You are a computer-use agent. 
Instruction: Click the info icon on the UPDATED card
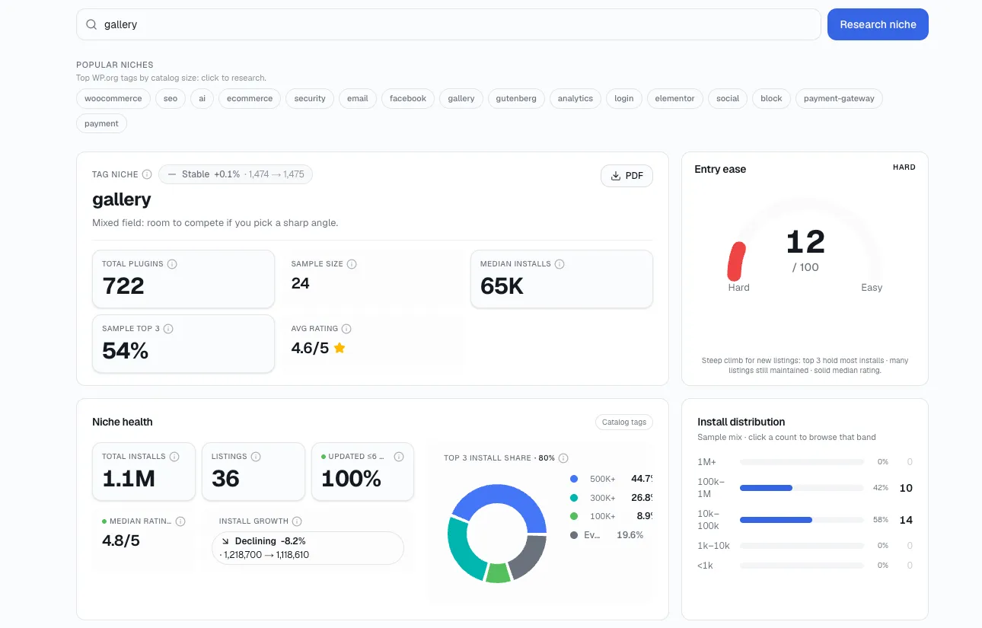tap(399, 457)
